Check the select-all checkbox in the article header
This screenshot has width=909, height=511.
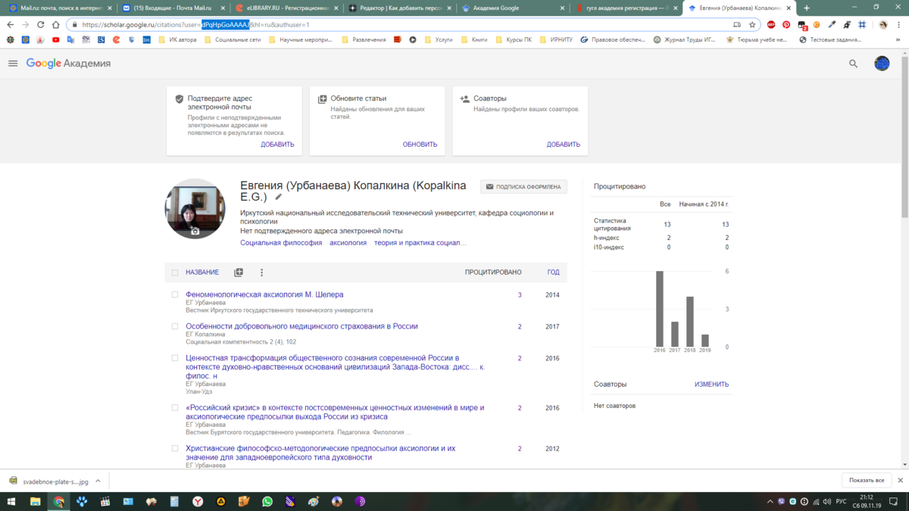pyautogui.click(x=175, y=272)
